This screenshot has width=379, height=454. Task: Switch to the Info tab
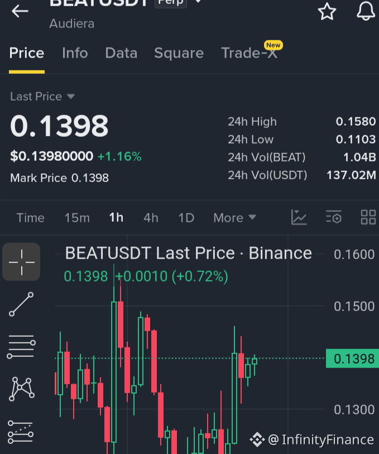[x=75, y=53]
